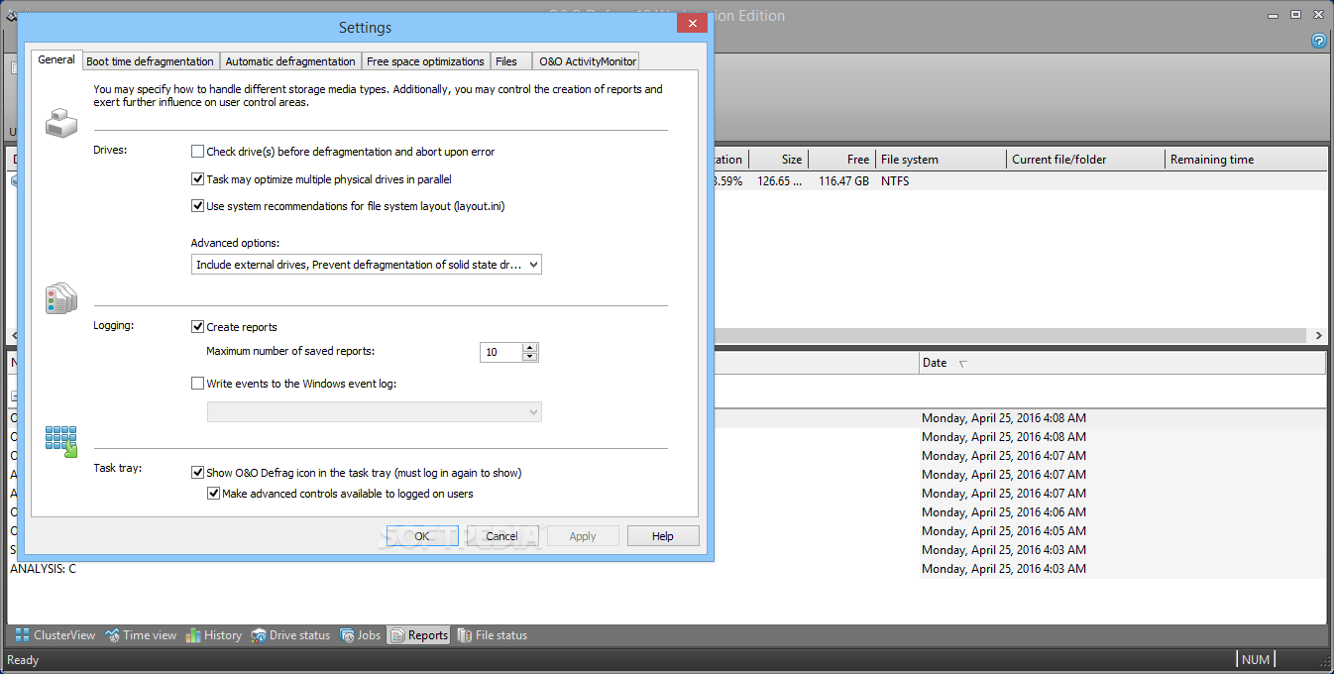Image resolution: width=1334 pixels, height=674 pixels.
Task: Open the Boot time defragmentation tab
Action: pos(151,61)
